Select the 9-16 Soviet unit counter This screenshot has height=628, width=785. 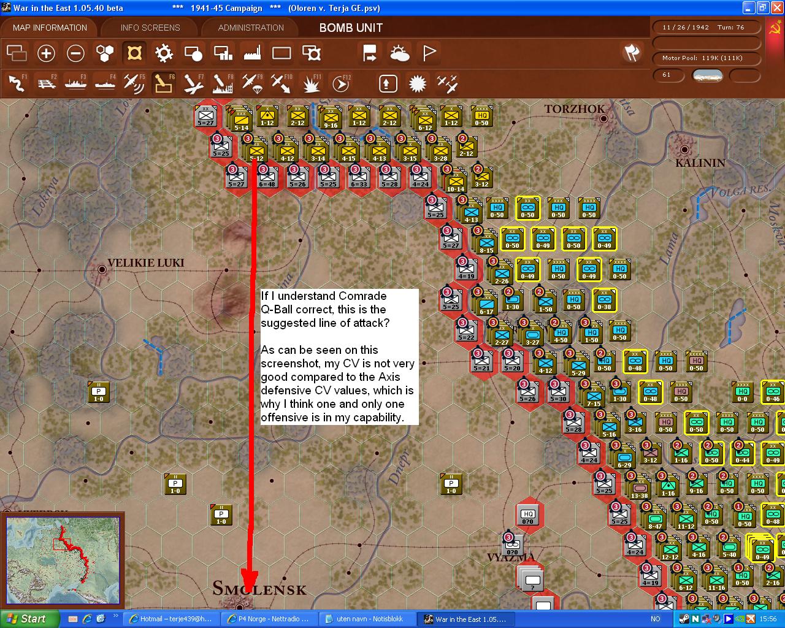tap(331, 117)
